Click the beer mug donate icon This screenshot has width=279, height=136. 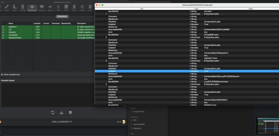click(124, 122)
